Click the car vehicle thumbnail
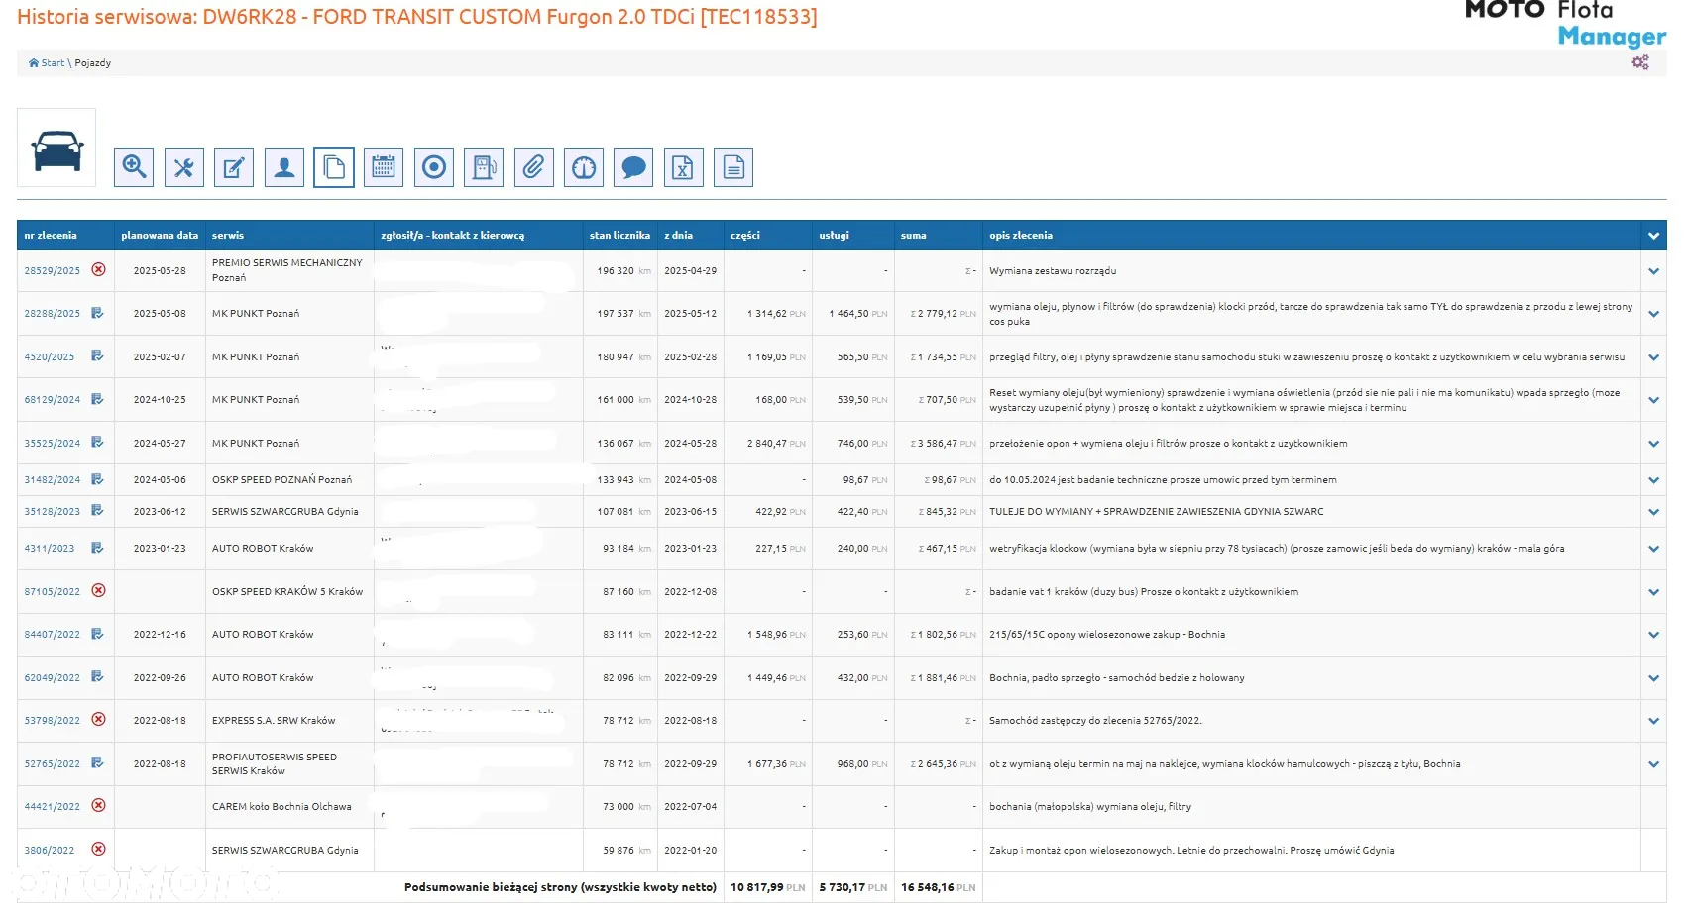This screenshot has width=1687, height=910. (x=56, y=148)
